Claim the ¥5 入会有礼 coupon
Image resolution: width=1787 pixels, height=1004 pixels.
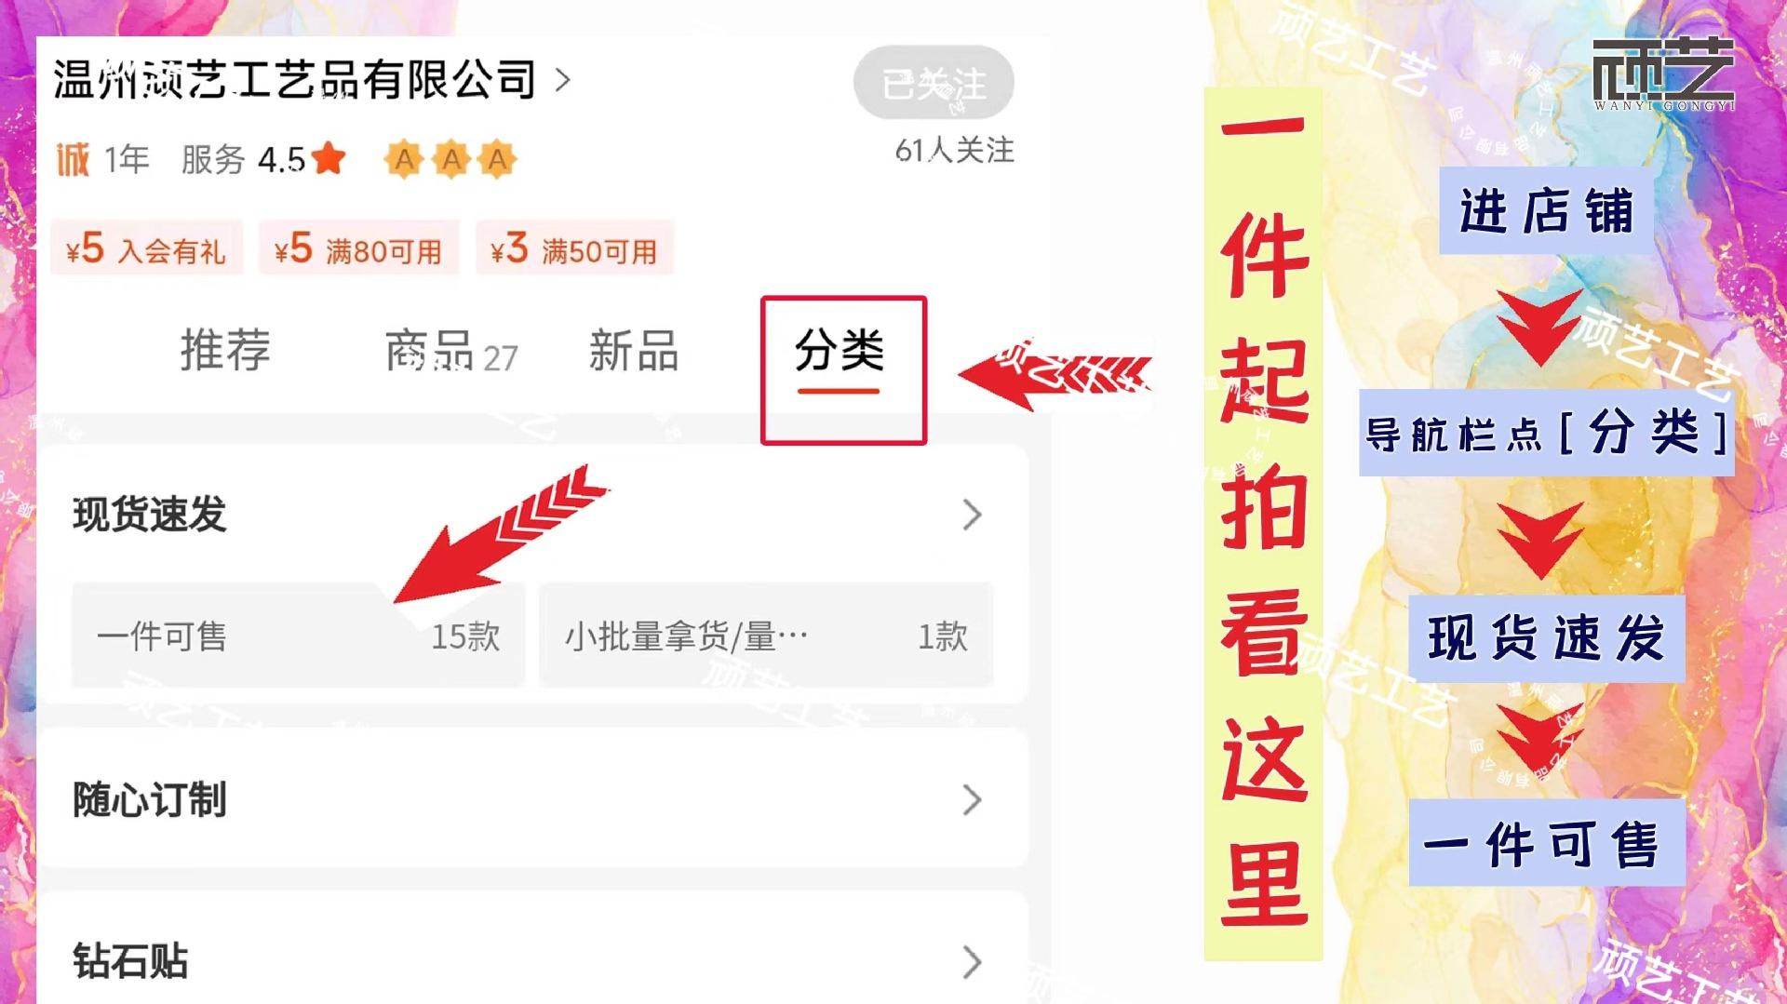[146, 248]
